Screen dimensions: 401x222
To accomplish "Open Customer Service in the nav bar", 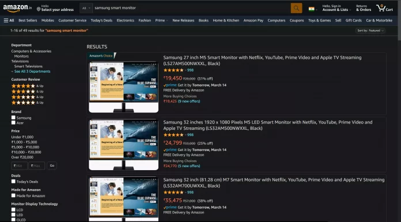I will [x=73, y=21].
